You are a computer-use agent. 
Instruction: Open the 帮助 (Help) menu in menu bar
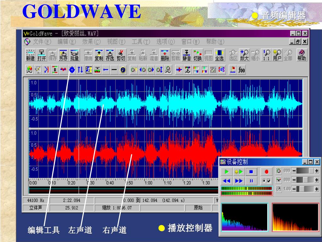coord(215,42)
